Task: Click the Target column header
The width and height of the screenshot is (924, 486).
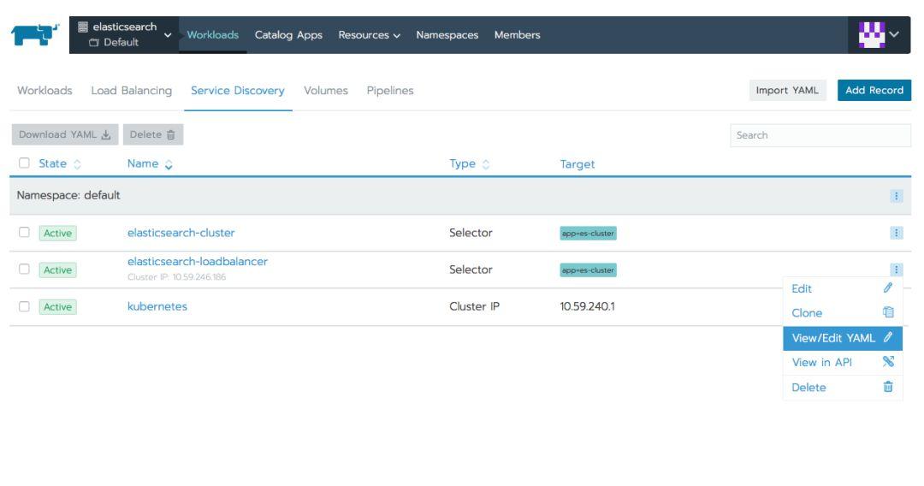Action: pos(577,164)
